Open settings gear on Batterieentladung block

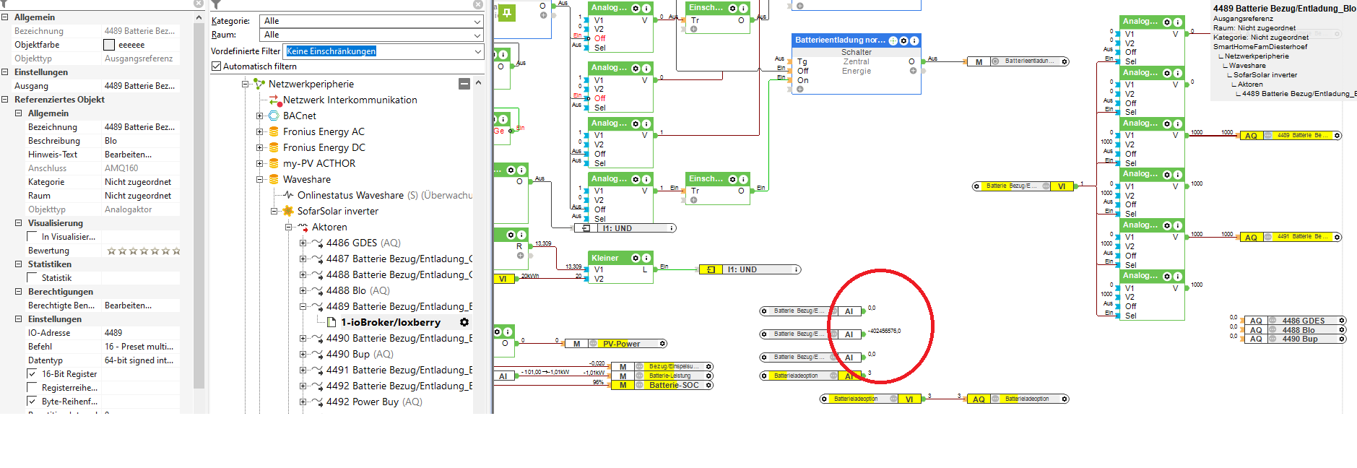903,40
